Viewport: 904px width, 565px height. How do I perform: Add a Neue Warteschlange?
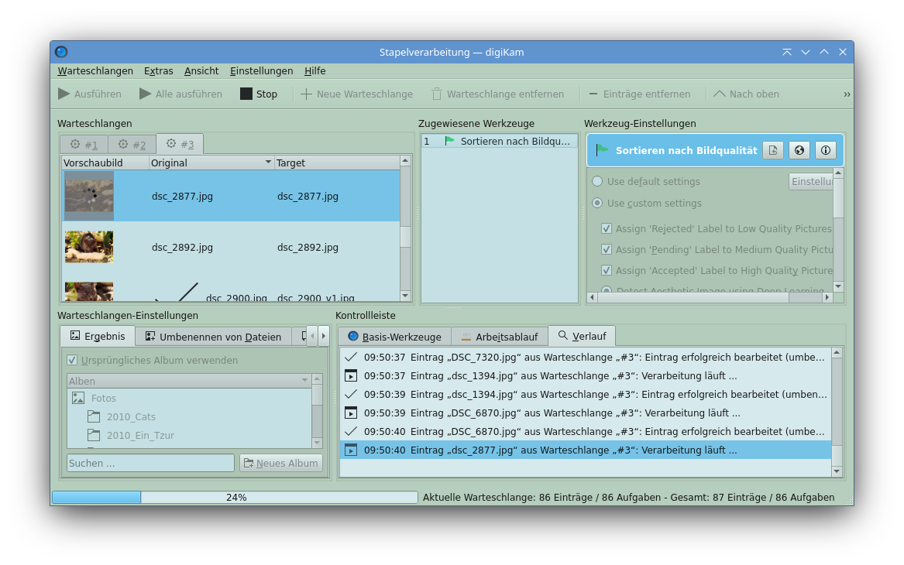(x=356, y=94)
